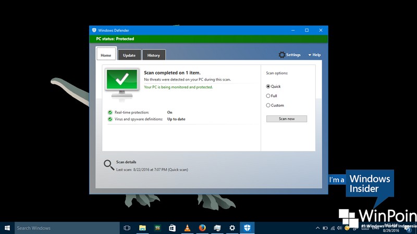Screen dimensions: 417x234
Task: Open the Windows Start menu
Action: (x=7, y=228)
